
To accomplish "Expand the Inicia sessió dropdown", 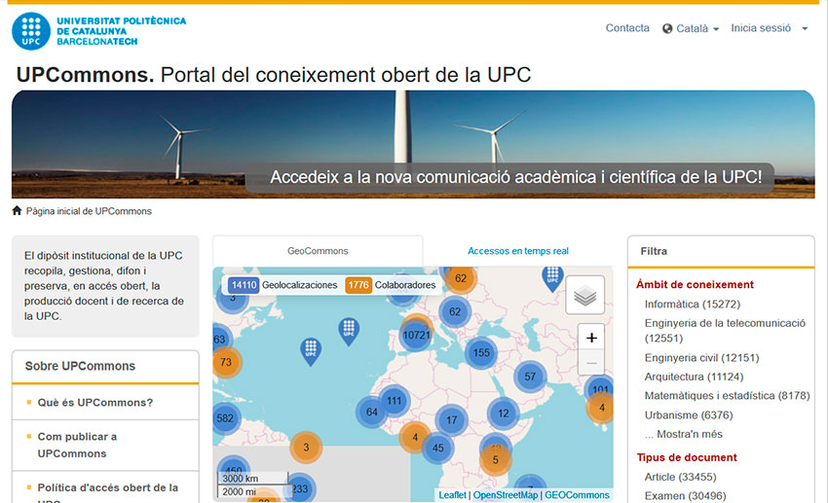I will [769, 29].
